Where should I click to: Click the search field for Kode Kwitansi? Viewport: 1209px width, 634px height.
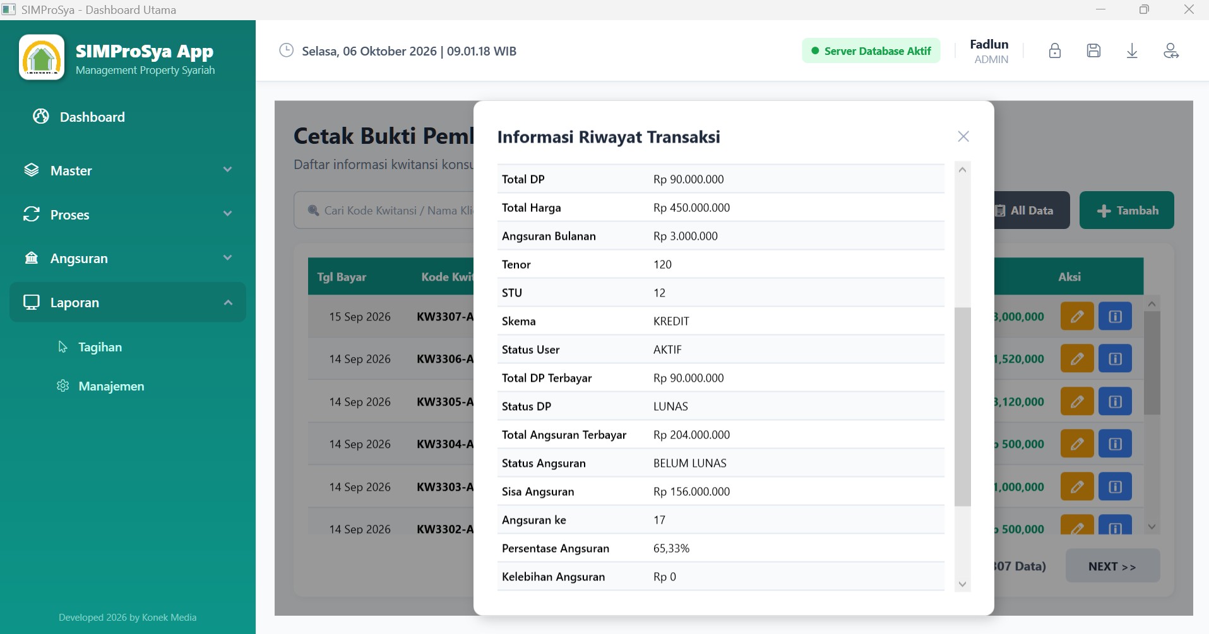384,210
